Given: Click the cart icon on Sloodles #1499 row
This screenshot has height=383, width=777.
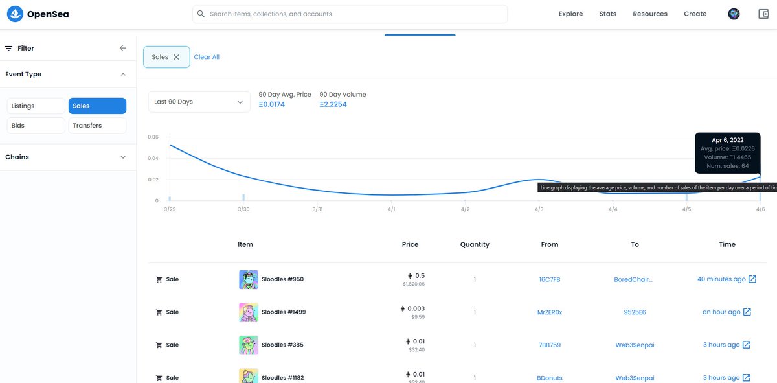Looking at the screenshot, I should (x=159, y=312).
